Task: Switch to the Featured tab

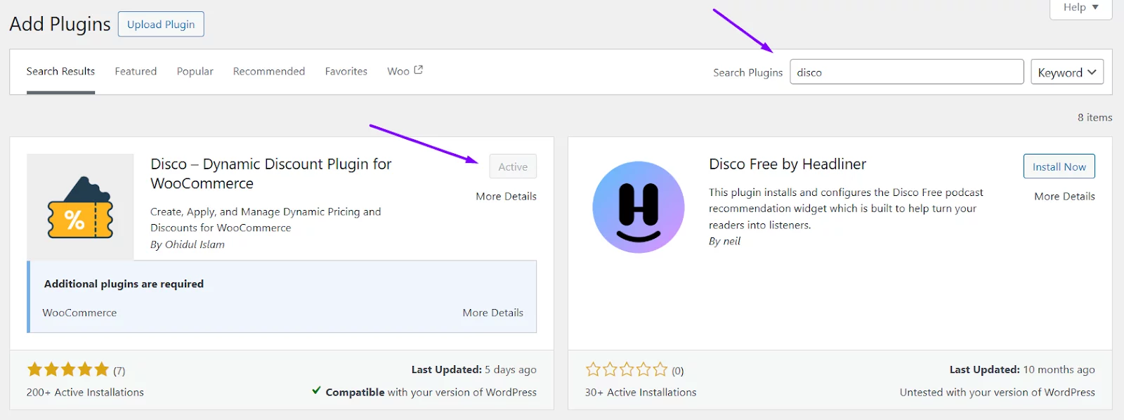Action: (136, 72)
